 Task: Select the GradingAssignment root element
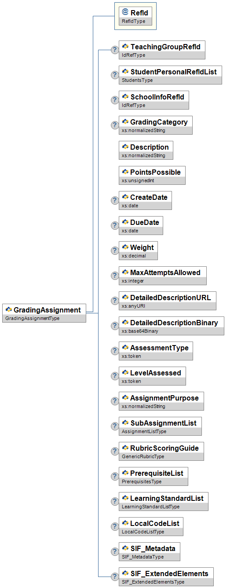[44, 313]
